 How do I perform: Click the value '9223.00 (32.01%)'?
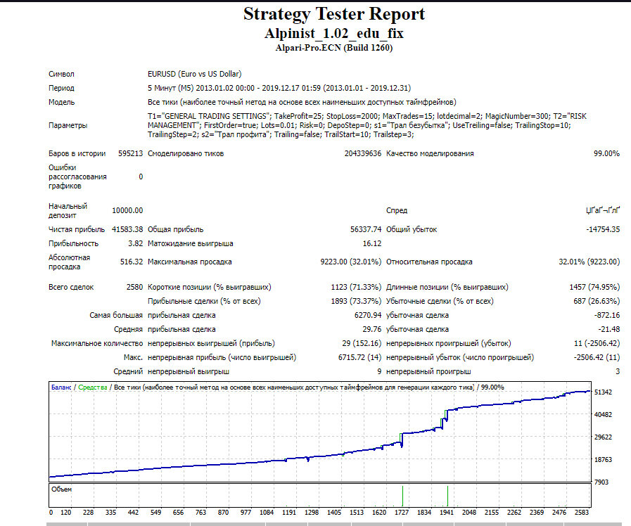click(x=350, y=262)
